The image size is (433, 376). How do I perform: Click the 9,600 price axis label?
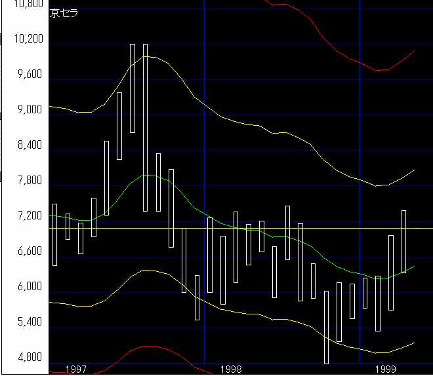pos(28,74)
